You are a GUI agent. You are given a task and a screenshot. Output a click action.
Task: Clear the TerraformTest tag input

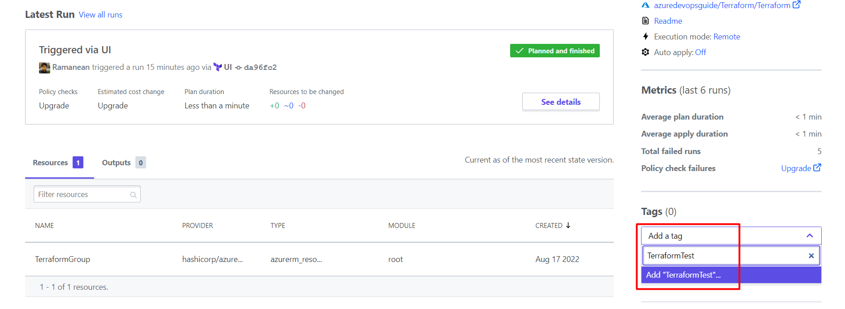(811, 256)
